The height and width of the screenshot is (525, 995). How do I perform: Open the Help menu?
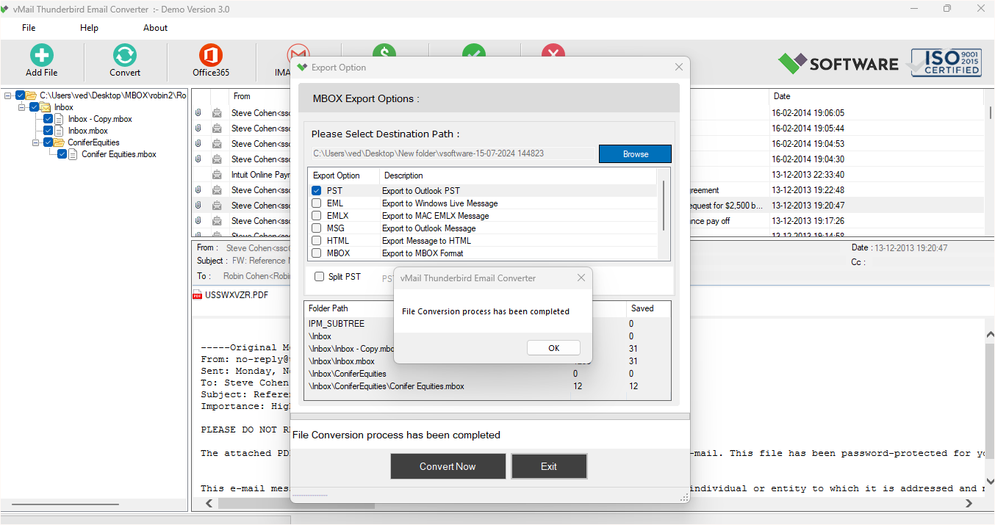(89, 28)
